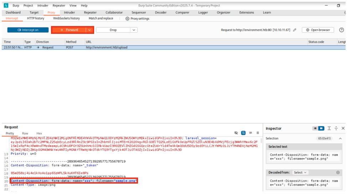
Task: Sort by the Time column header
Action: pyautogui.click(x=7, y=42)
